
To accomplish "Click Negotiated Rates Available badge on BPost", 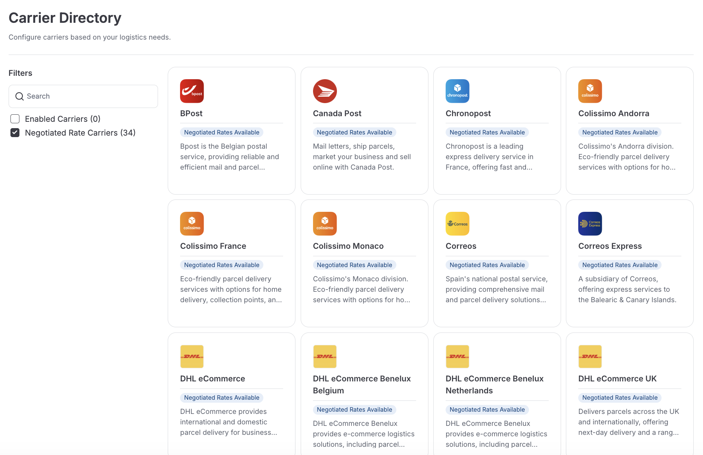I will pyautogui.click(x=222, y=132).
